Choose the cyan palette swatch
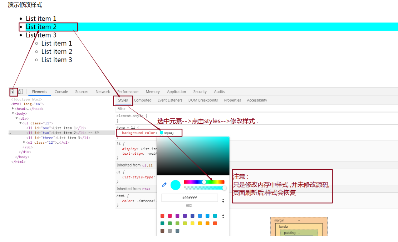 215,216
